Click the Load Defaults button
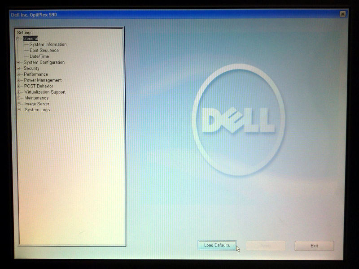The image size is (359, 269). pos(216,246)
